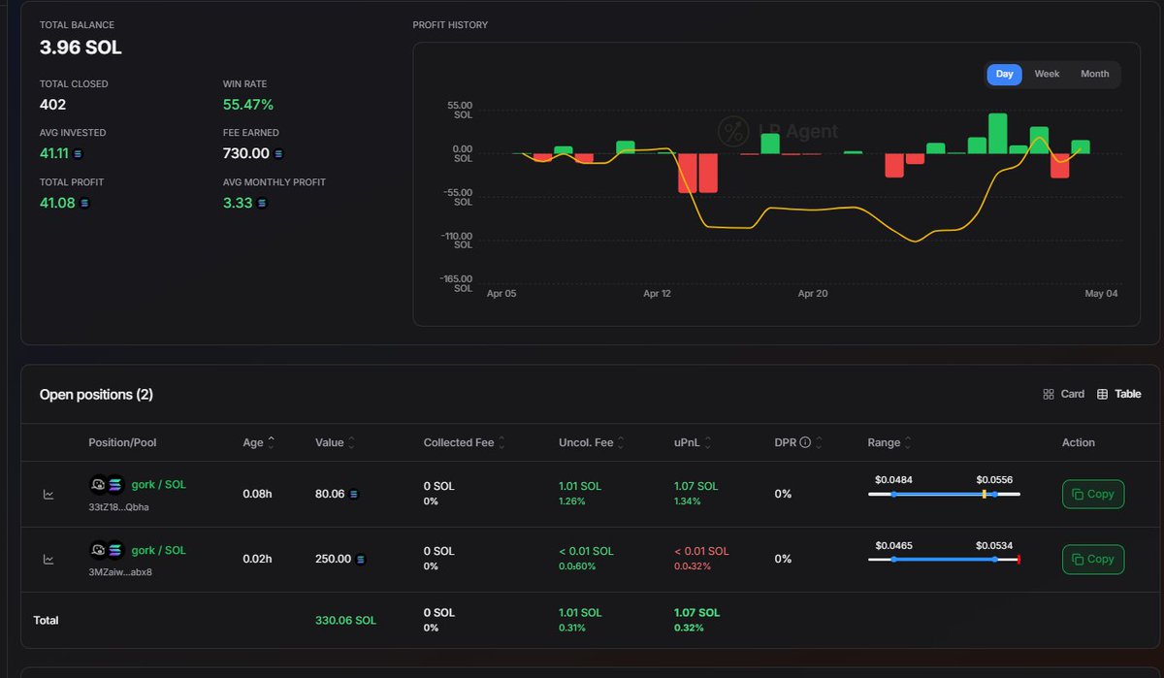Viewport: 1164px width, 678px height.
Task: Sort positions by Age column
Action: point(258,442)
